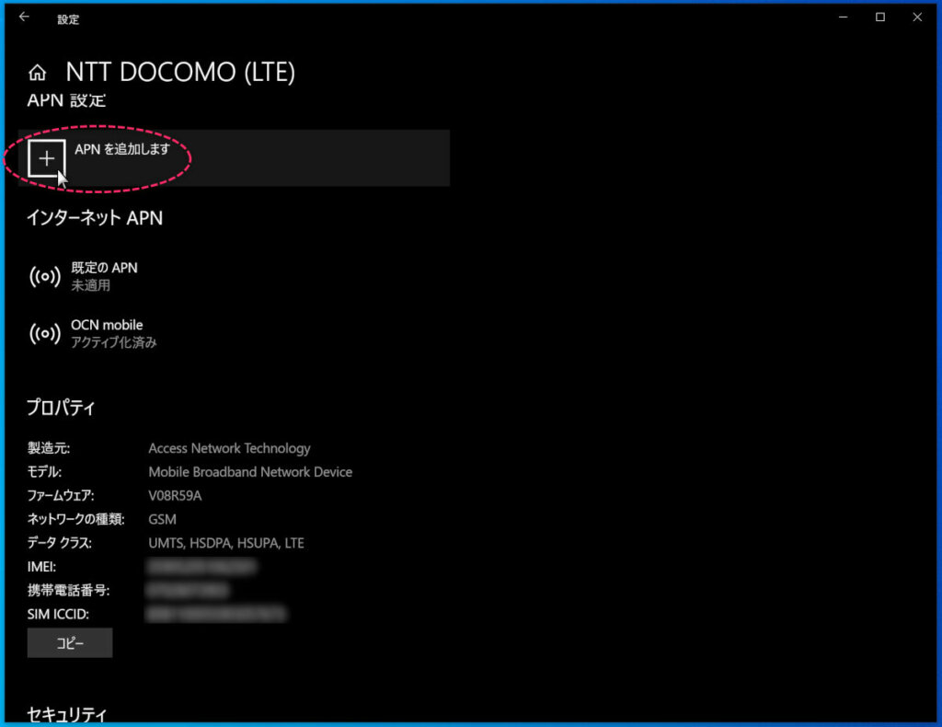The height and width of the screenshot is (727, 942).
Task: Select the 既定の APN entry name
Action: point(104,268)
